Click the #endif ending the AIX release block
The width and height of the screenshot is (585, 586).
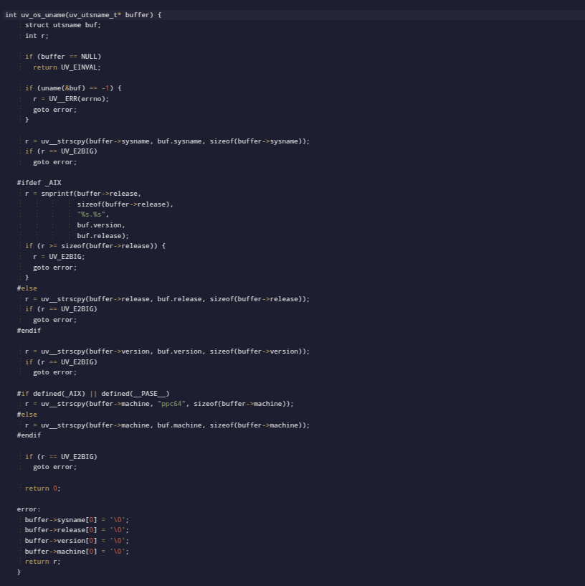[29, 330]
